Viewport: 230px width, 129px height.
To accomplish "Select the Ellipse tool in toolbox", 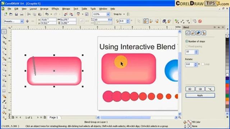I will pyautogui.click(x=4, y=70).
